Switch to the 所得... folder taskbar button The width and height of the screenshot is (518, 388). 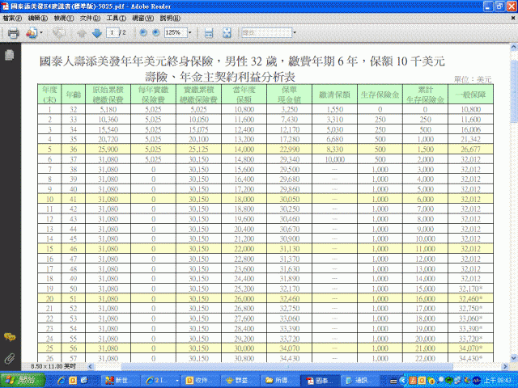(280, 381)
